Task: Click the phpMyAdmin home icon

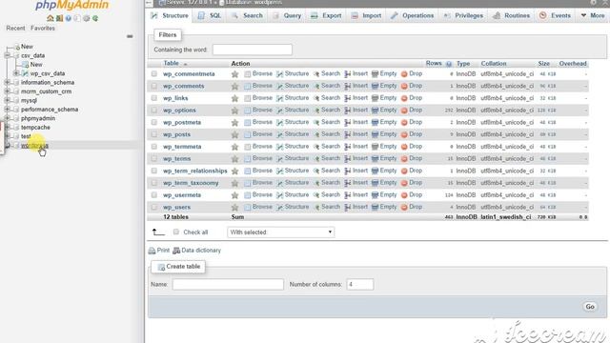Action: click(51, 18)
